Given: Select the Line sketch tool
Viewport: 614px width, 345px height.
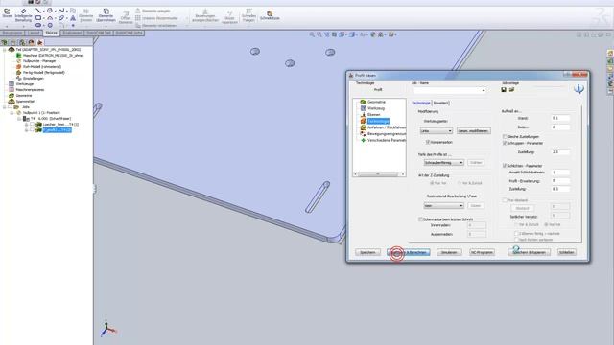Looking at the screenshot, I should [38, 11].
